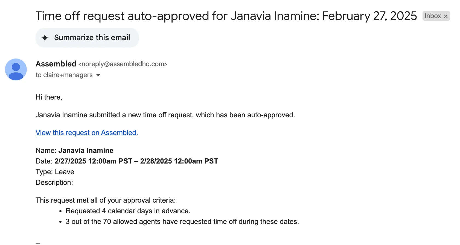Viewport: 460px width, 245px height.
Task: Click the bold 2/27/2025 date range text
Action: pyautogui.click(x=136, y=161)
